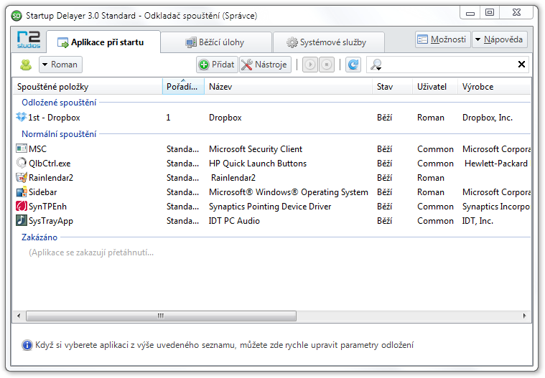Click inside the search input field

[448, 65]
